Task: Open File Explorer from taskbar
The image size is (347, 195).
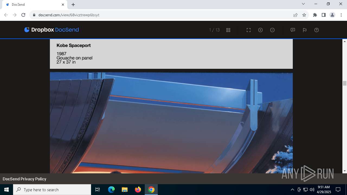Action: point(125,190)
